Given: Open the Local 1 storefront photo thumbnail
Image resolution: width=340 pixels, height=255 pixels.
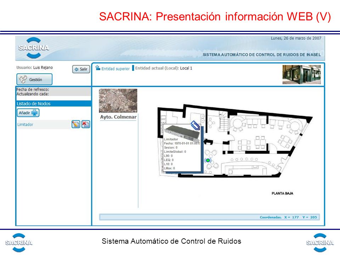Looking at the screenshot, I should (x=301, y=75).
